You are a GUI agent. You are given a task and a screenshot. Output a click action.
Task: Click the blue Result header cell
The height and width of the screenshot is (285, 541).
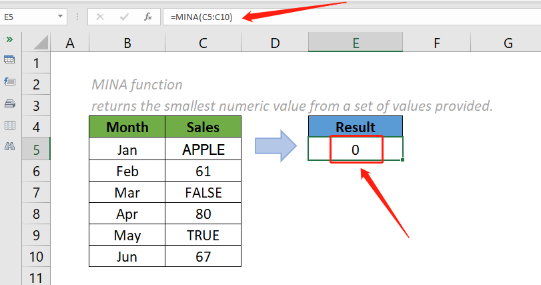(x=356, y=127)
